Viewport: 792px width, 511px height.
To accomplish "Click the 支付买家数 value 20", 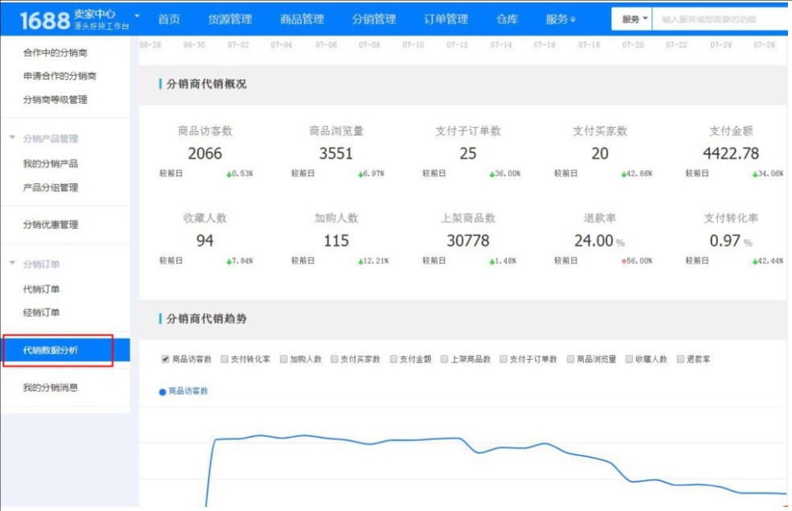I will click(600, 153).
